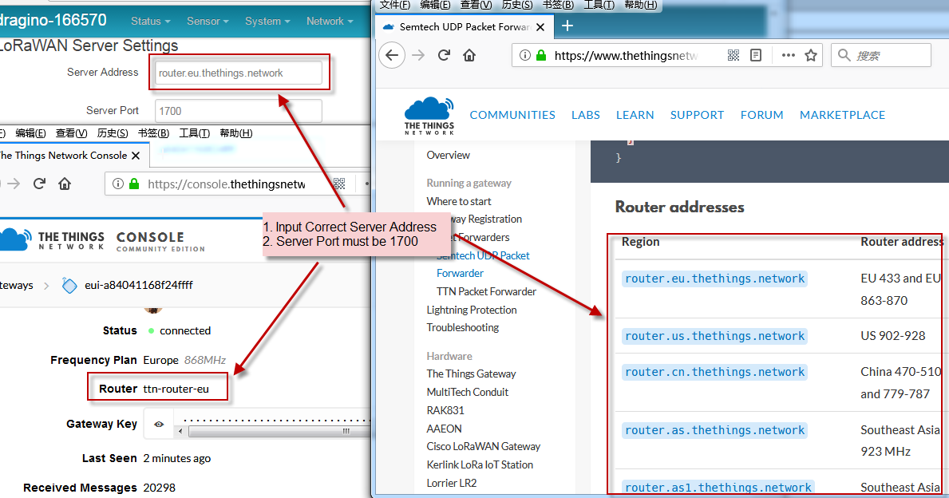Open the Network dropdown in Dragino nav

point(330,22)
